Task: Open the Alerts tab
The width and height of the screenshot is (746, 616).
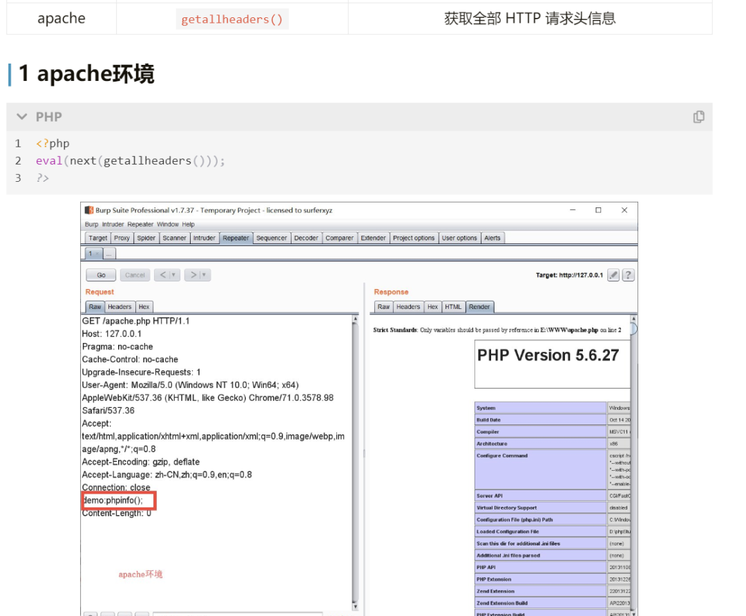Action: click(492, 238)
